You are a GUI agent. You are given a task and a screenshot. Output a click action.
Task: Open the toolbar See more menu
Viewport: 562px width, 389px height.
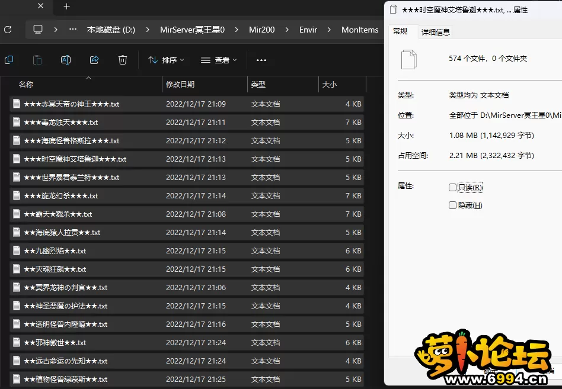pos(261,60)
